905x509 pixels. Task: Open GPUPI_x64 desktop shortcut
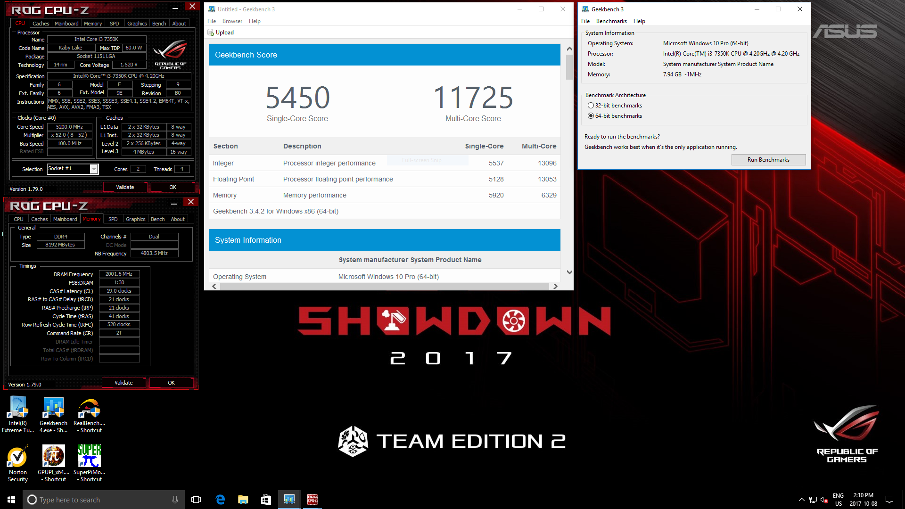[53, 464]
